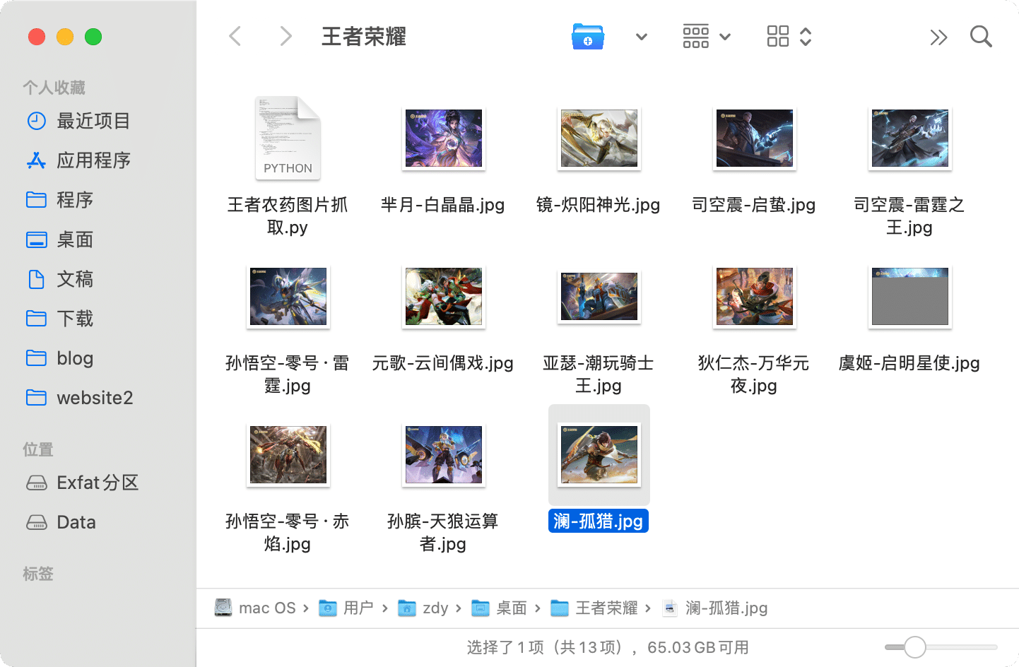This screenshot has height=667, width=1019.
Task: Show more toolbar items via double chevron
Action: (x=938, y=37)
